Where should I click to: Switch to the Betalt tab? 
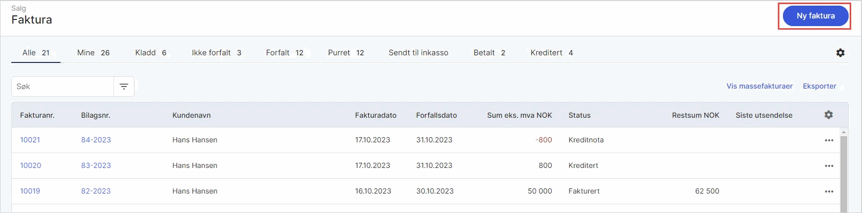[489, 53]
